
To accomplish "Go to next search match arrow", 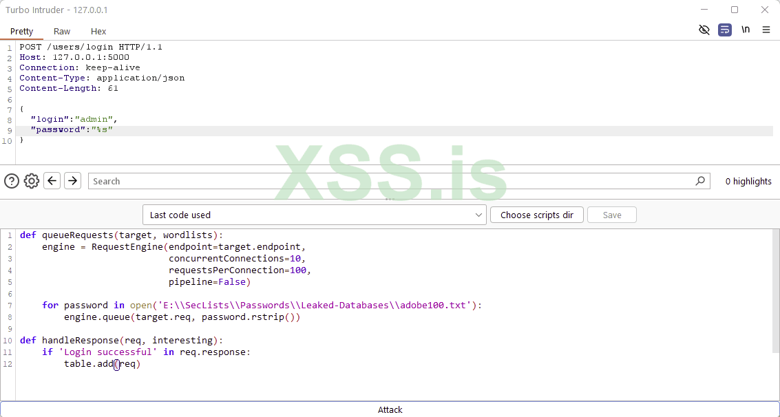I will 72,180.
